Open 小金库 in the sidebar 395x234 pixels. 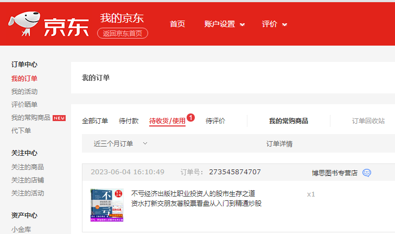[x=21, y=230]
